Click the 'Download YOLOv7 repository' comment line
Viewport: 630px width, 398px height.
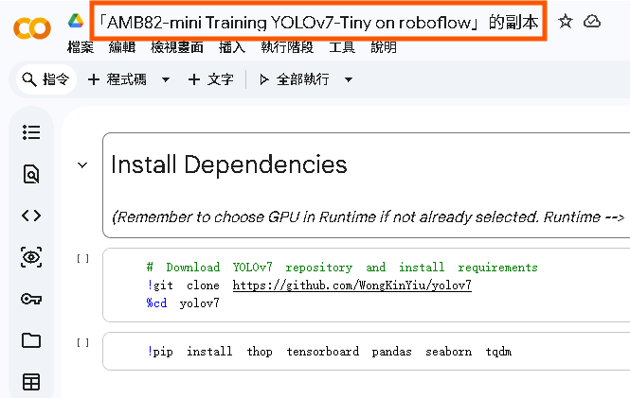tap(342, 268)
